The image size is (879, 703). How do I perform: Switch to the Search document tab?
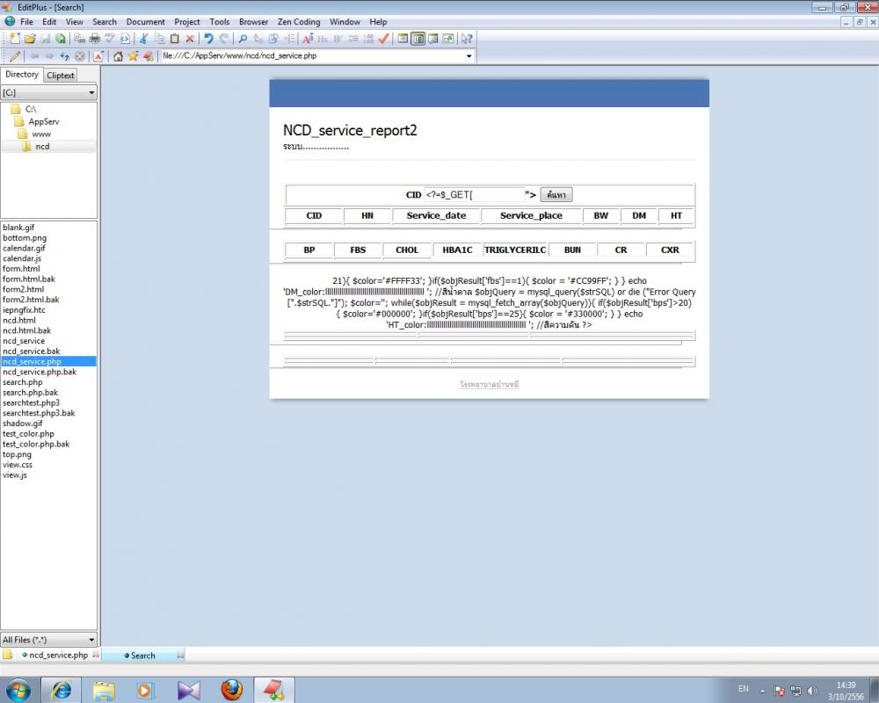click(x=143, y=655)
